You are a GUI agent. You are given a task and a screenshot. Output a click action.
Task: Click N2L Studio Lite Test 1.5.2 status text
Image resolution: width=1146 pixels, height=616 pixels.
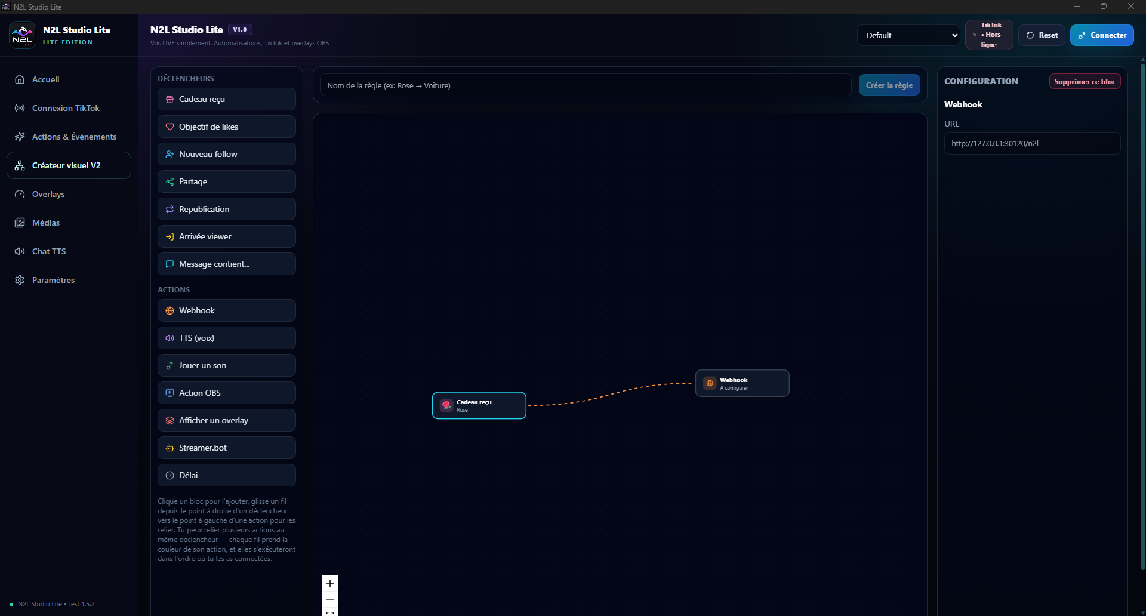[56, 604]
